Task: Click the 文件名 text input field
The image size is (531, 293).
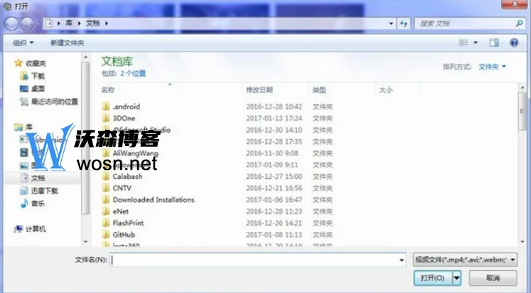Action: [254, 260]
